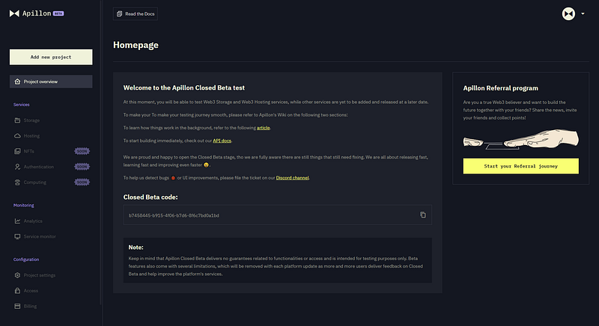Expand user account dropdown arrow

click(583, 13)
